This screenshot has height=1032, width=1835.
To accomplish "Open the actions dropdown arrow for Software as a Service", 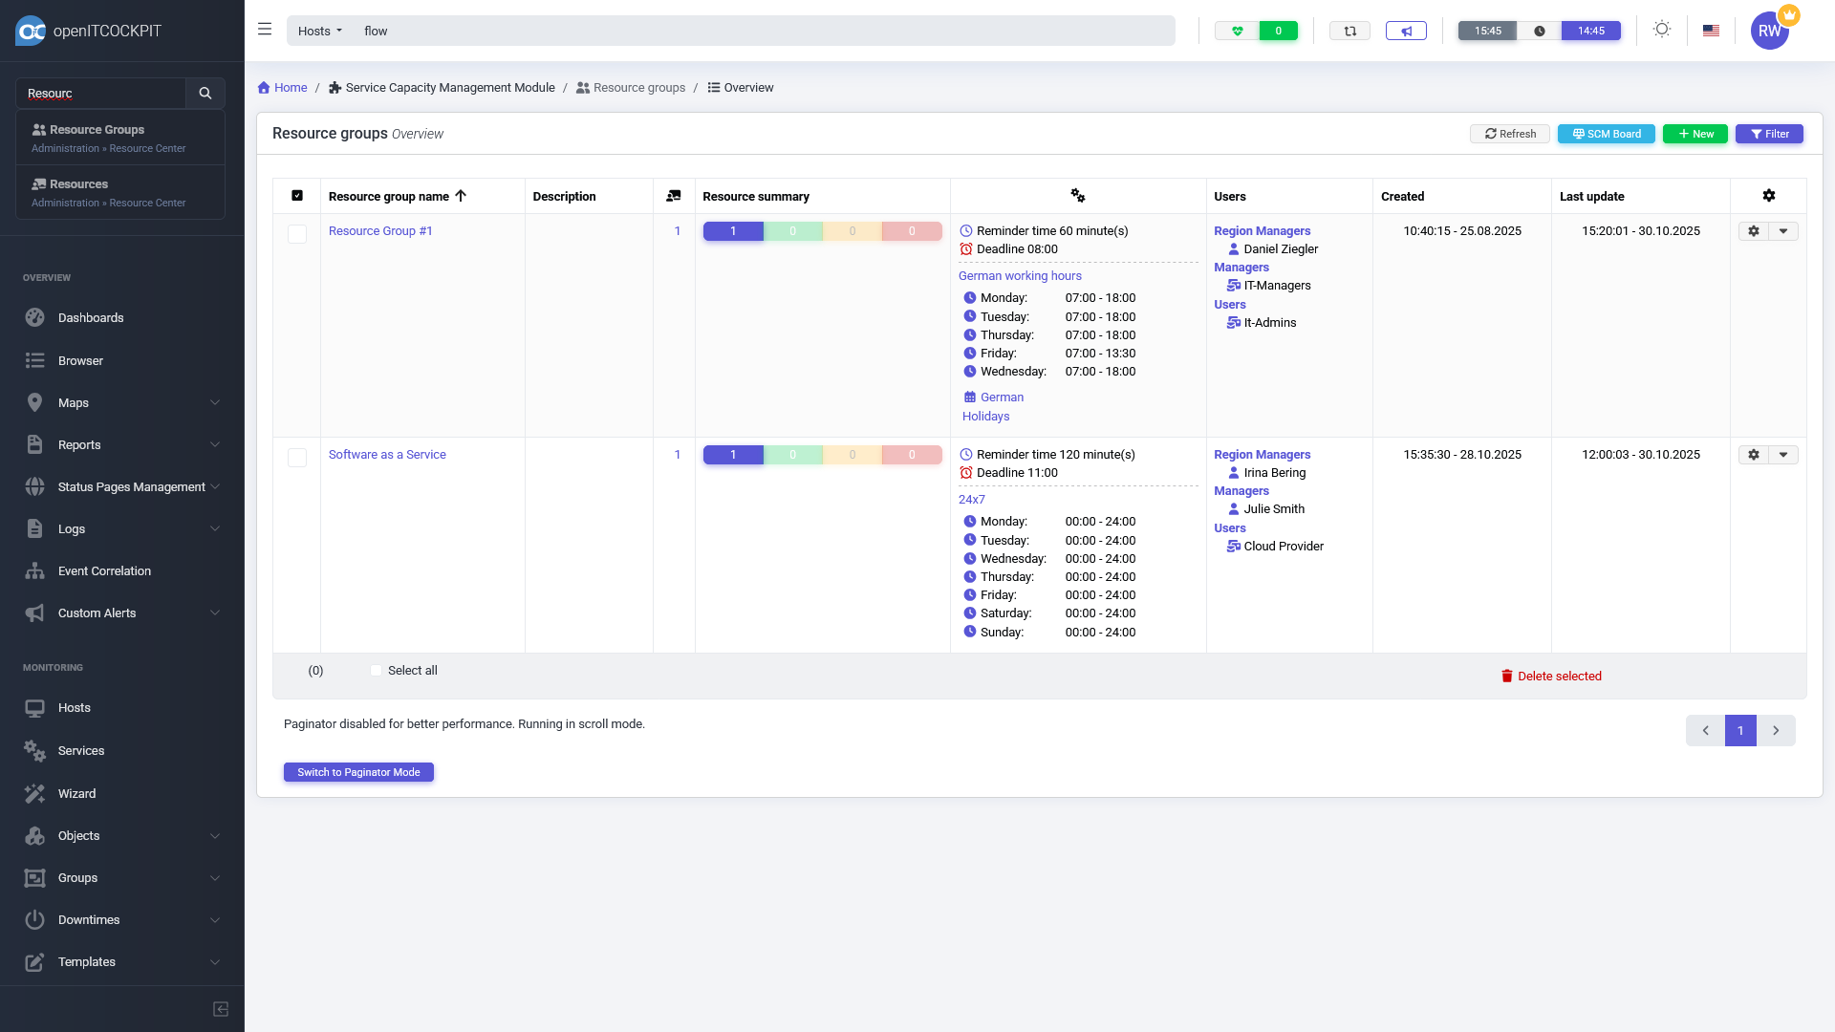I will pyautogui.click(x=1782, y=455).
